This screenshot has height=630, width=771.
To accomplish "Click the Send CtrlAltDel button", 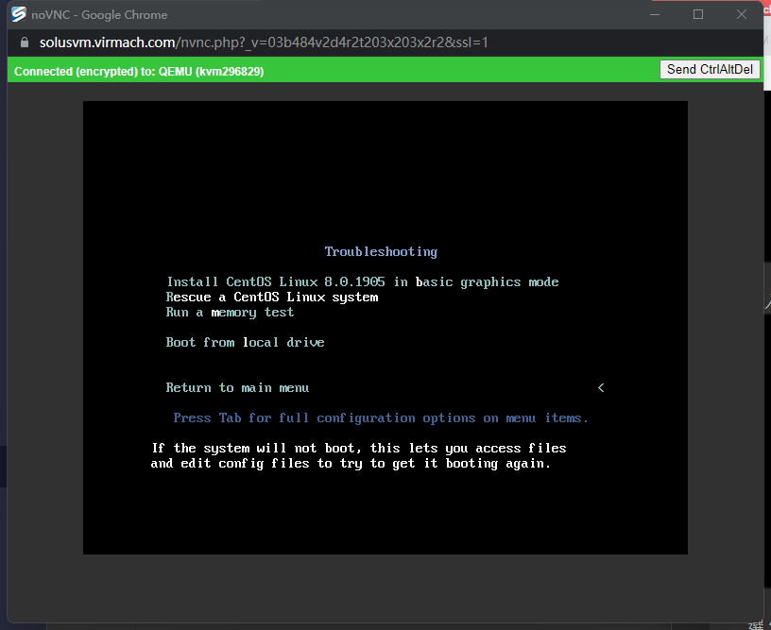I will click(710, 69).
